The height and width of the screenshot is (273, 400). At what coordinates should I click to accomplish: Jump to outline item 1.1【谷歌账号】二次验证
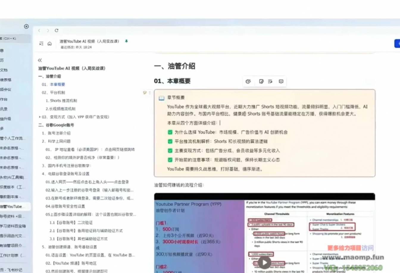tap(71, 222)
